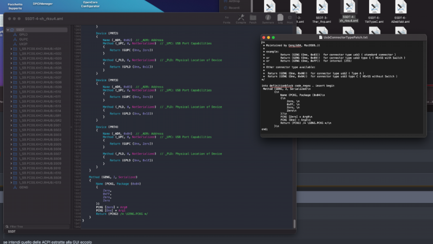Click folder icon of RHUB.HS01 row
The image size is (433, 244).
coord(15,49)
